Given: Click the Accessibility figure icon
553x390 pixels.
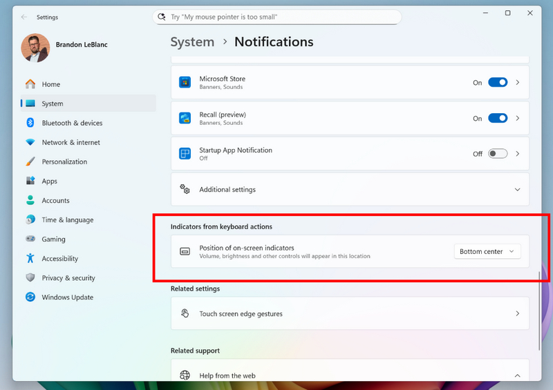Looking at the screenshot, I should pyautogui.click(x=30, y=258).
